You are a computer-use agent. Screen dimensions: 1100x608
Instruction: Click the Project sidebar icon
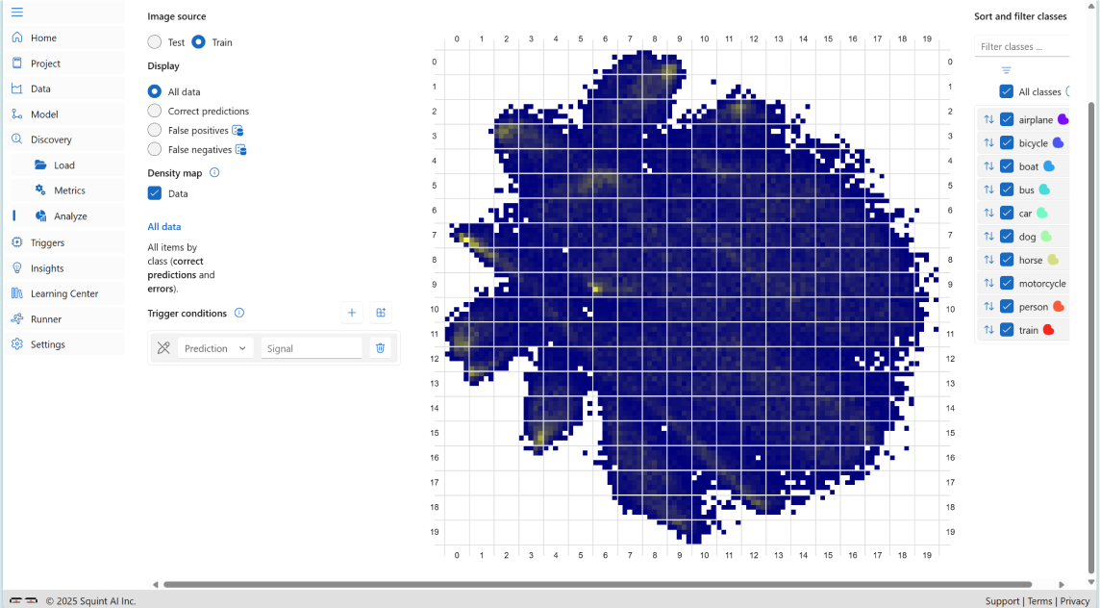click(17, 63)
